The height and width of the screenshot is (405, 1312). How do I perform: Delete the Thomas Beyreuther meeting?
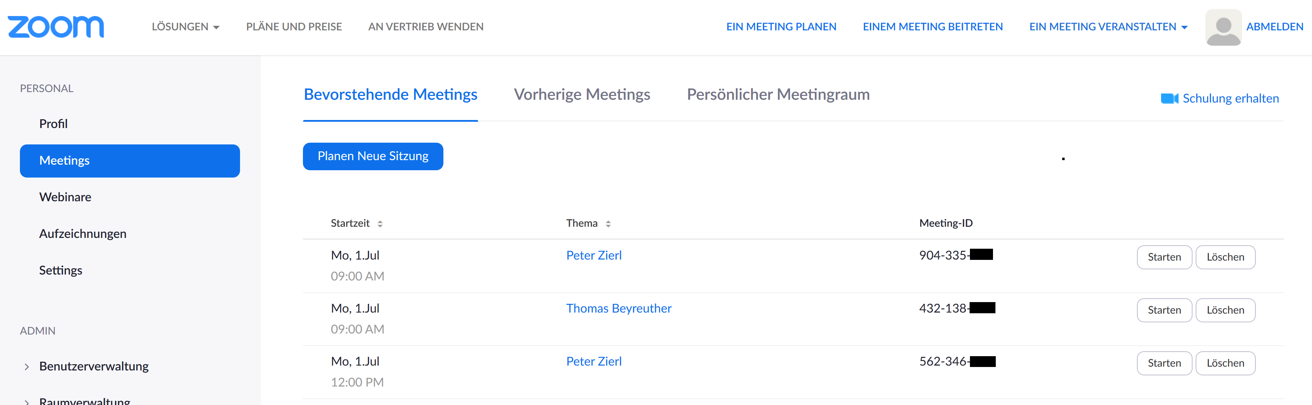1225,310
